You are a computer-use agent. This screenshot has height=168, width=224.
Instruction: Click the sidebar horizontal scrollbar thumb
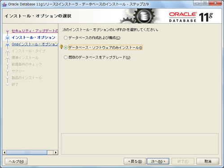tap(27, 152)
